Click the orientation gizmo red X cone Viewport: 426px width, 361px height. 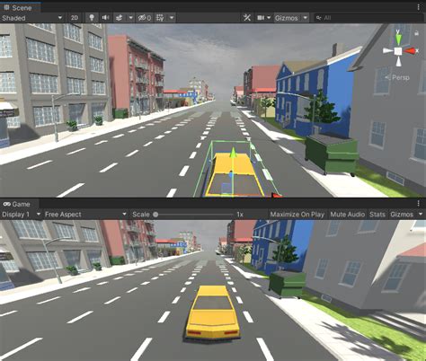411,51
